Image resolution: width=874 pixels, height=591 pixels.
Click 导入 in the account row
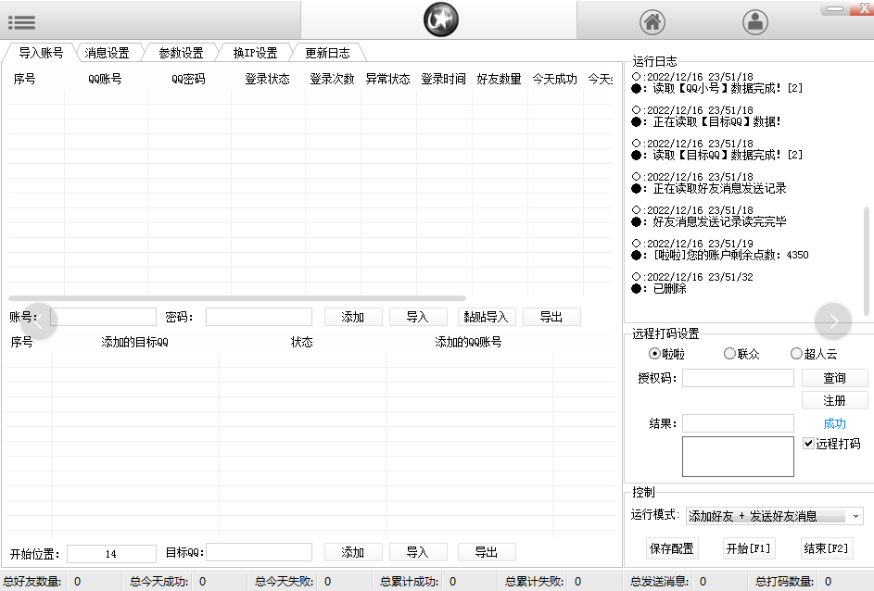click(x=418, y=317)
